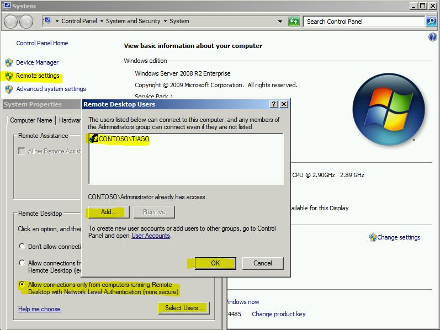This screenshot has height=330, width=440.
Task: Select the middle 'Allow connections from' radio button
Action: tap(23, 263)
